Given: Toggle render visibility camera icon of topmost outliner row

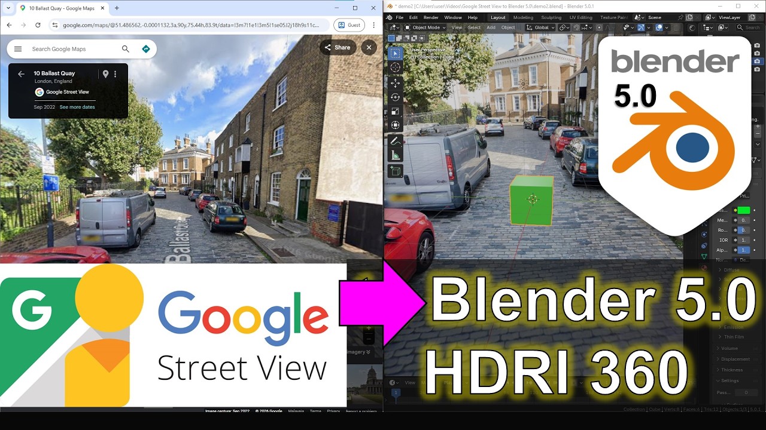Looking at the screenshot, I should pyautogui.click(x=757, y=45).
